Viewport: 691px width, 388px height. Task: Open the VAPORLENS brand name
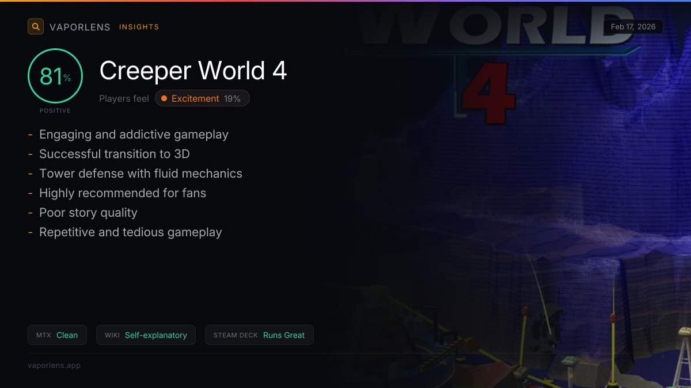click(79, 27)
